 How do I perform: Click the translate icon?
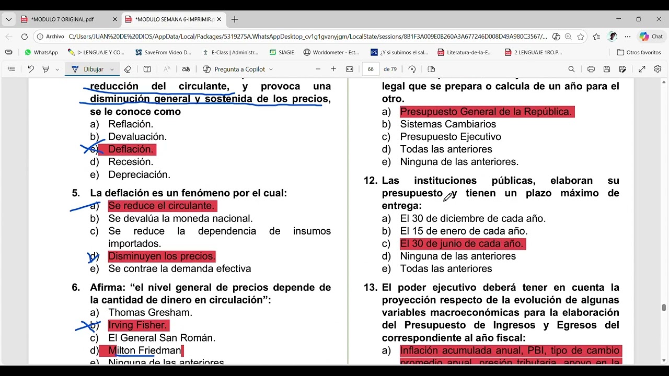click(x=186, y=69)
